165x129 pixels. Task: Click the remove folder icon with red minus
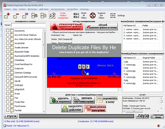click(16, 15)
